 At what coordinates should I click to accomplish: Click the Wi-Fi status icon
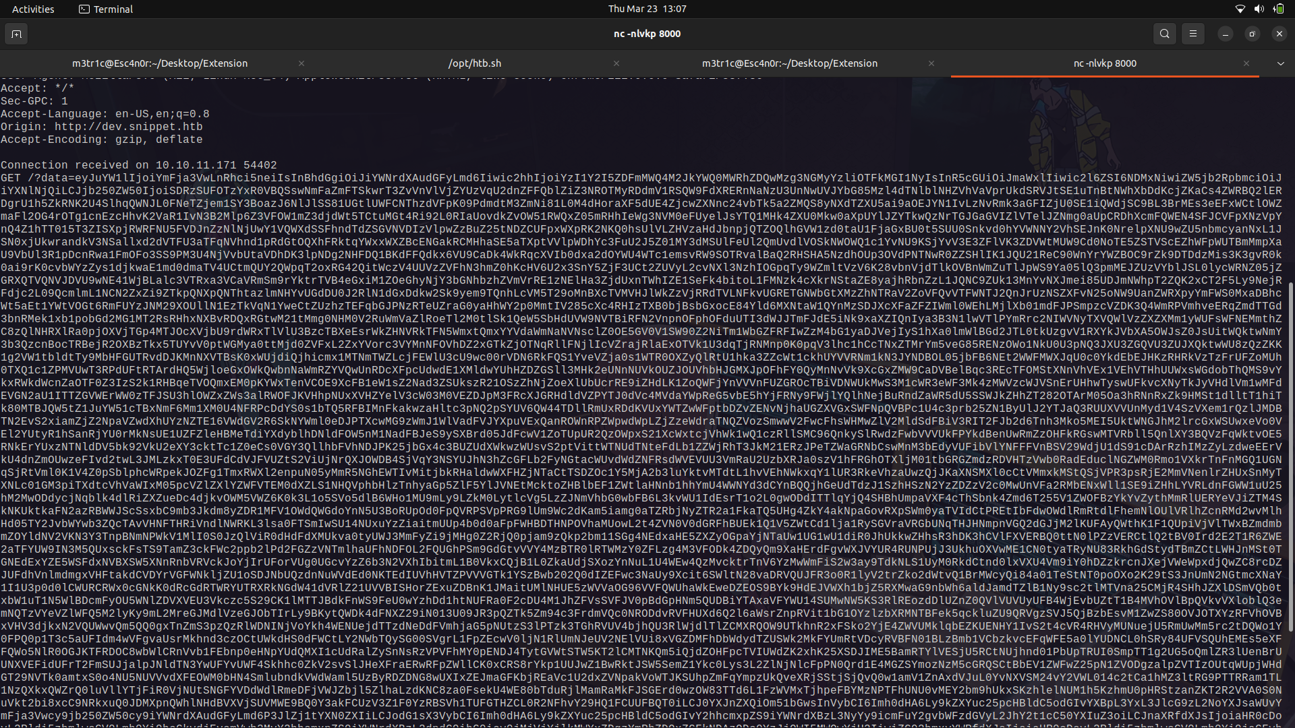[x=1240, y=9]
